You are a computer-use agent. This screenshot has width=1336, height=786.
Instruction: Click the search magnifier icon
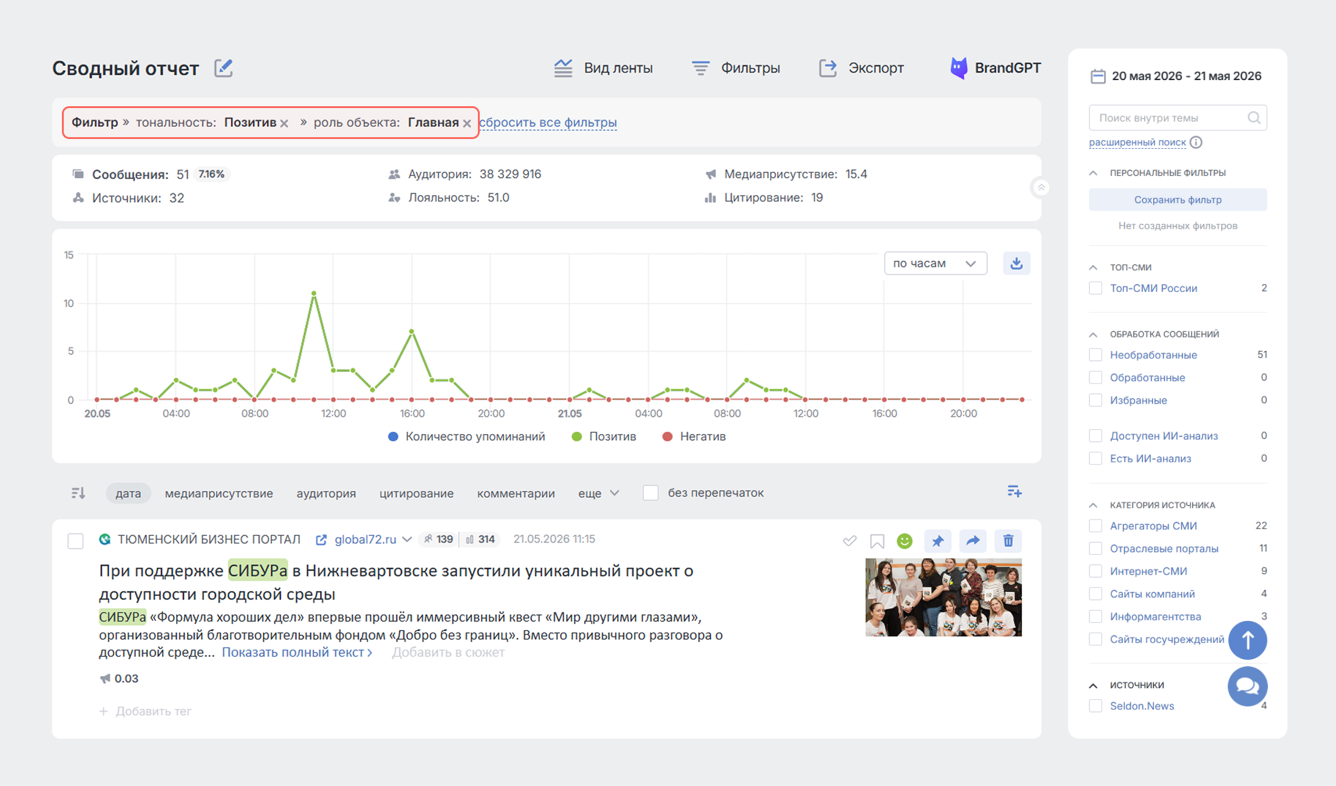(1254, 118)
